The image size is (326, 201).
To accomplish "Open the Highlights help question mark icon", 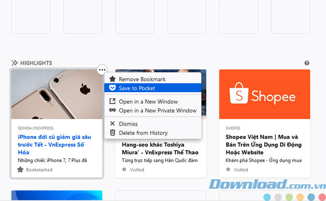I will coord(307,63).
